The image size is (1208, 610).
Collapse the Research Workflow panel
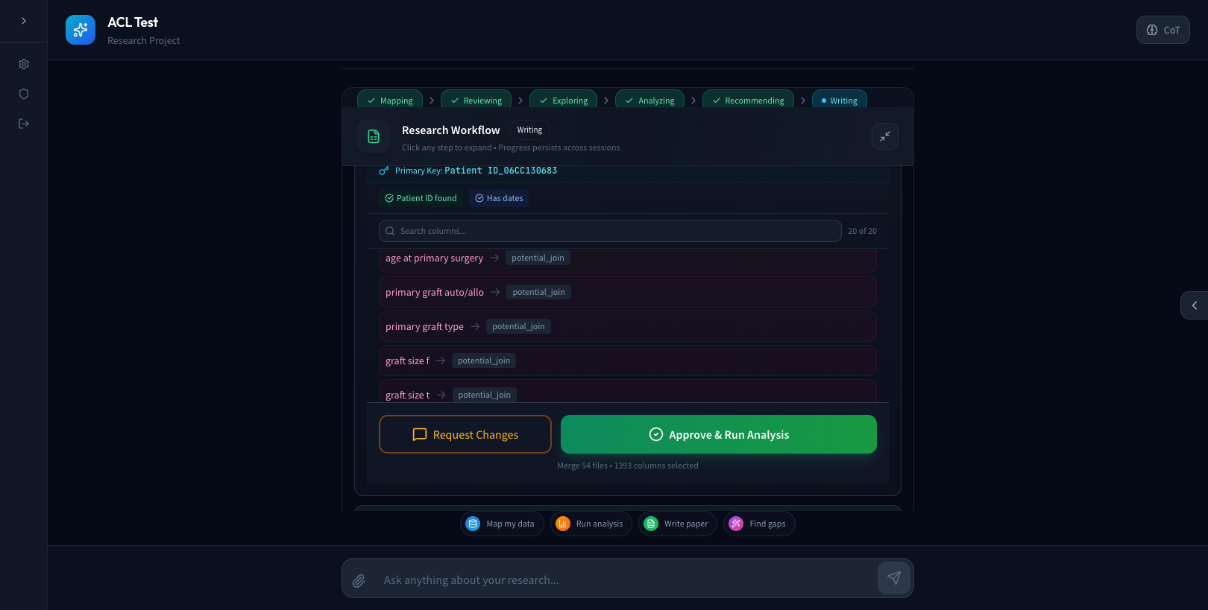(885, 136)
